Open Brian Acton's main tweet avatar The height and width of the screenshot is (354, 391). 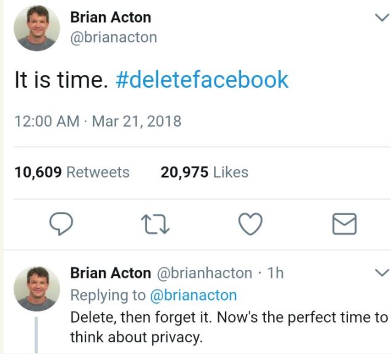37,28
